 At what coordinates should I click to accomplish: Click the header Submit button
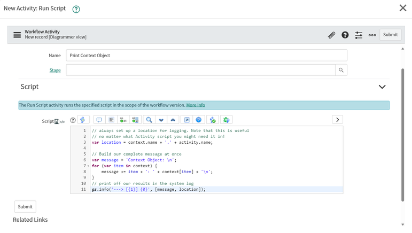[x=390, y=35]
